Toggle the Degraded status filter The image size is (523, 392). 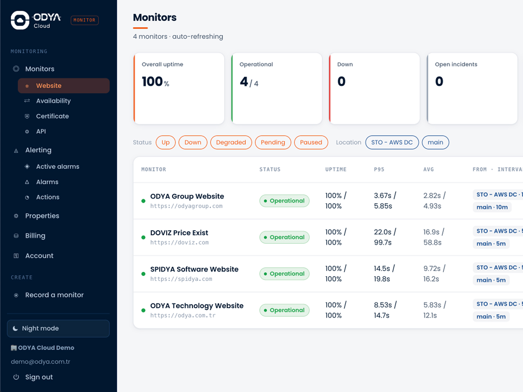pyautogui.click(x=231, y=142)
